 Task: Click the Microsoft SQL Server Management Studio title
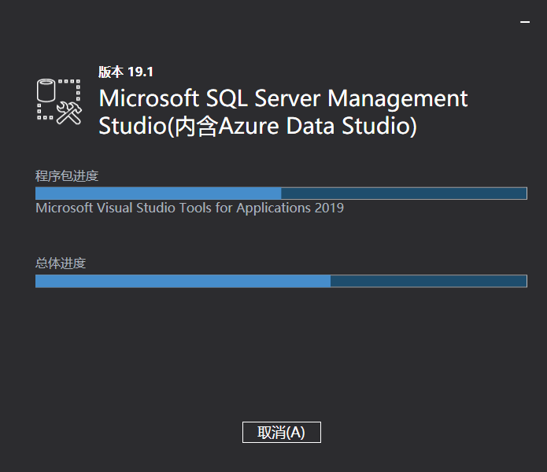(283, 112)
